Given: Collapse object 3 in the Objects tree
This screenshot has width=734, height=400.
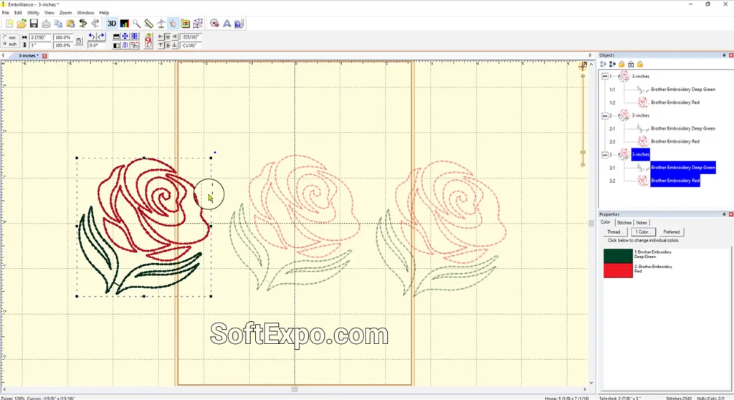Looking at the screenshot, I should point(605,155).
